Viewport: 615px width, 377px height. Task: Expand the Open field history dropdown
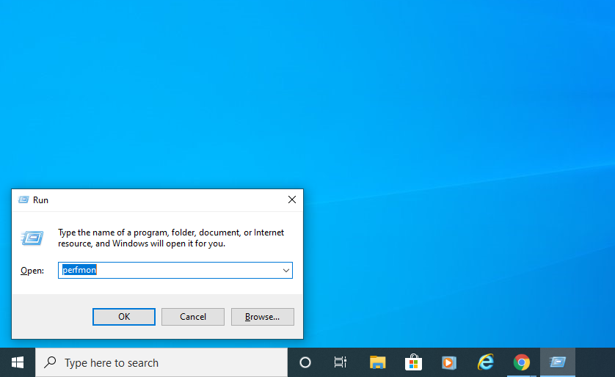286,271
